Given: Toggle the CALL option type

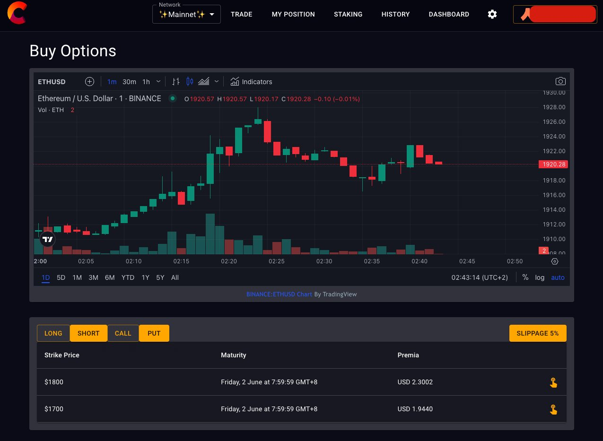Looking at the screenshot, I should [x=123, y=333].
